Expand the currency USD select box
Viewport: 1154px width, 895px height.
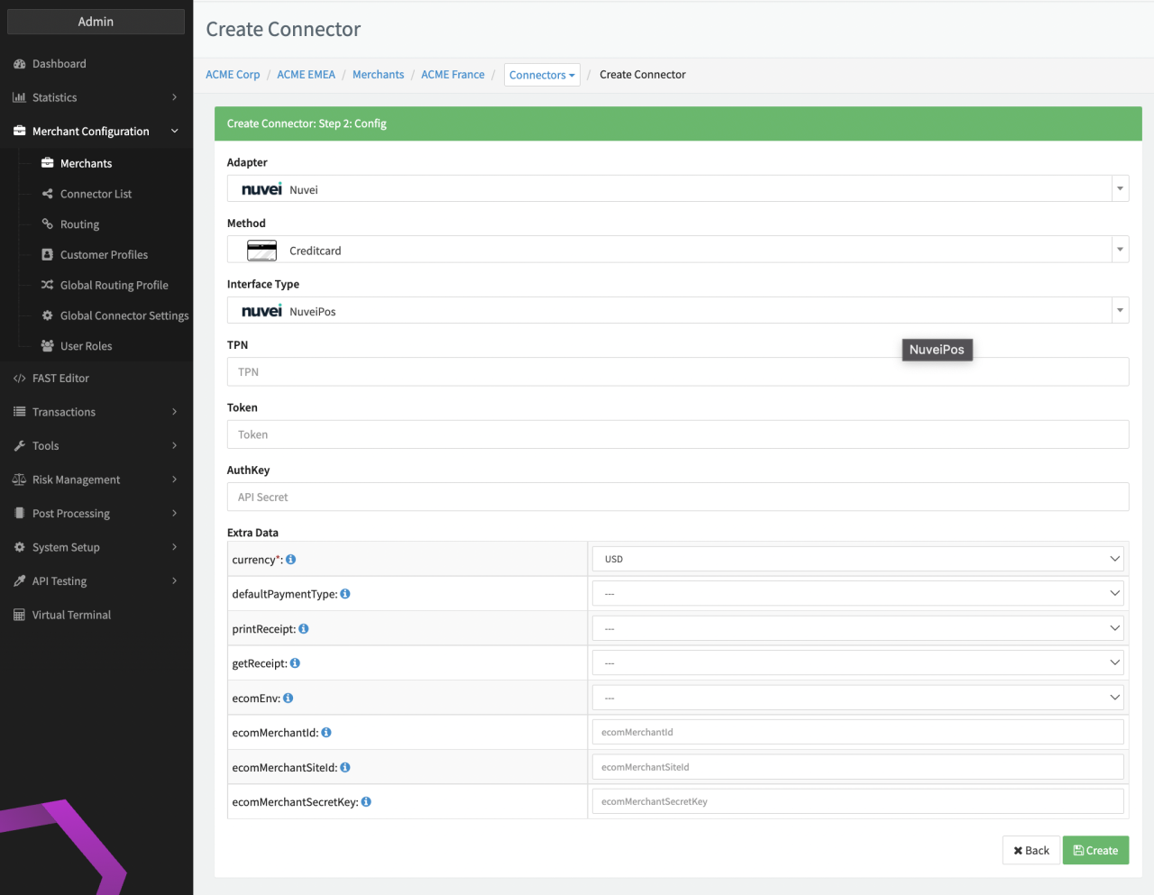pyautogui.click(x=857, y=560)
